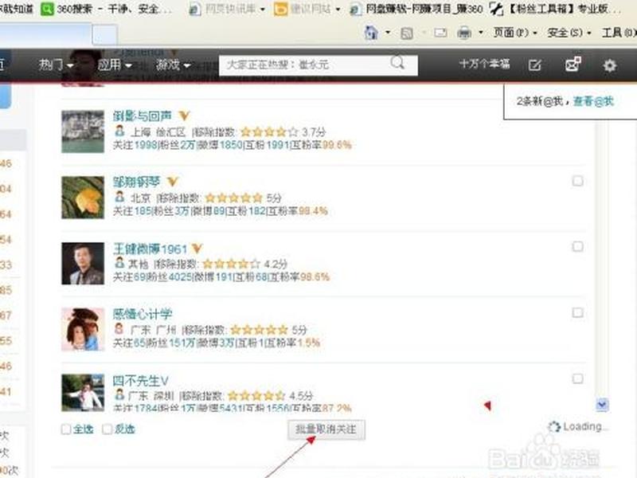637x478 pixels.
Task: Click the browser print icon
Action: tap(464, 33)
